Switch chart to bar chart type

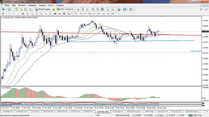pyautogui.click(x=78, y=9)
